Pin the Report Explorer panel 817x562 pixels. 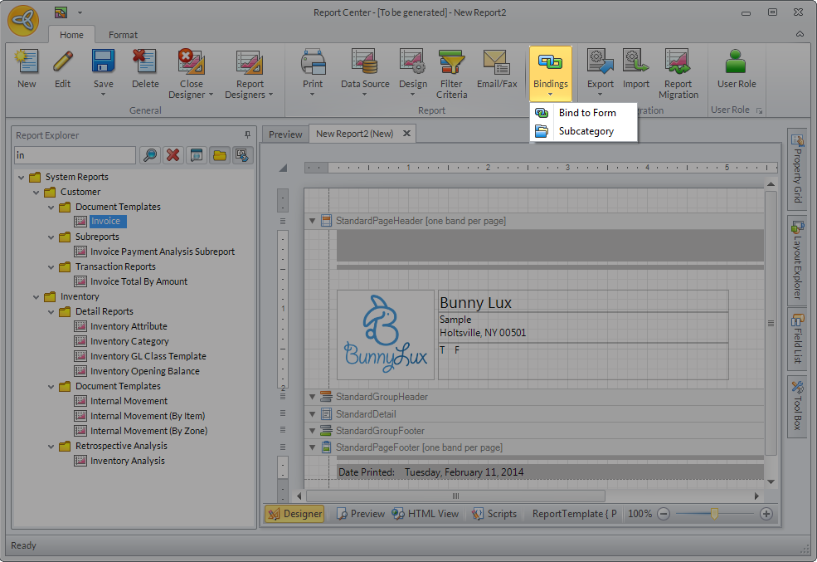247,134
